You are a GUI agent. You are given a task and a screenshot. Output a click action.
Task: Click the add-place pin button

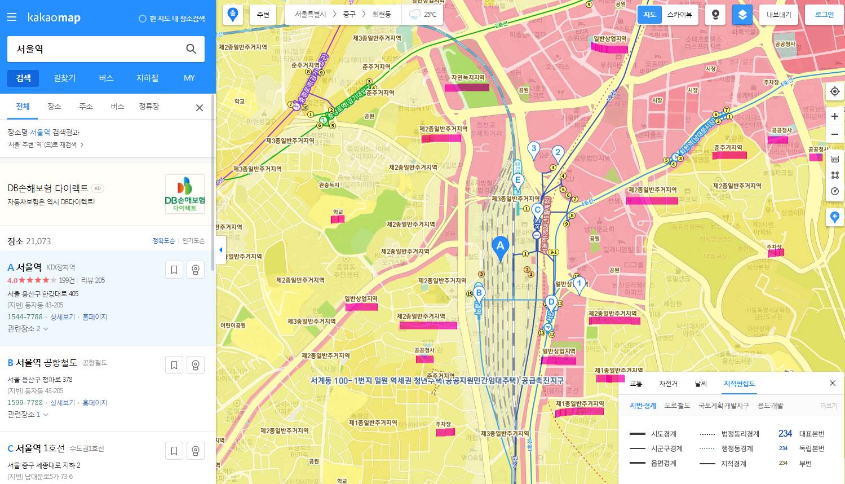tap(835, 217)
